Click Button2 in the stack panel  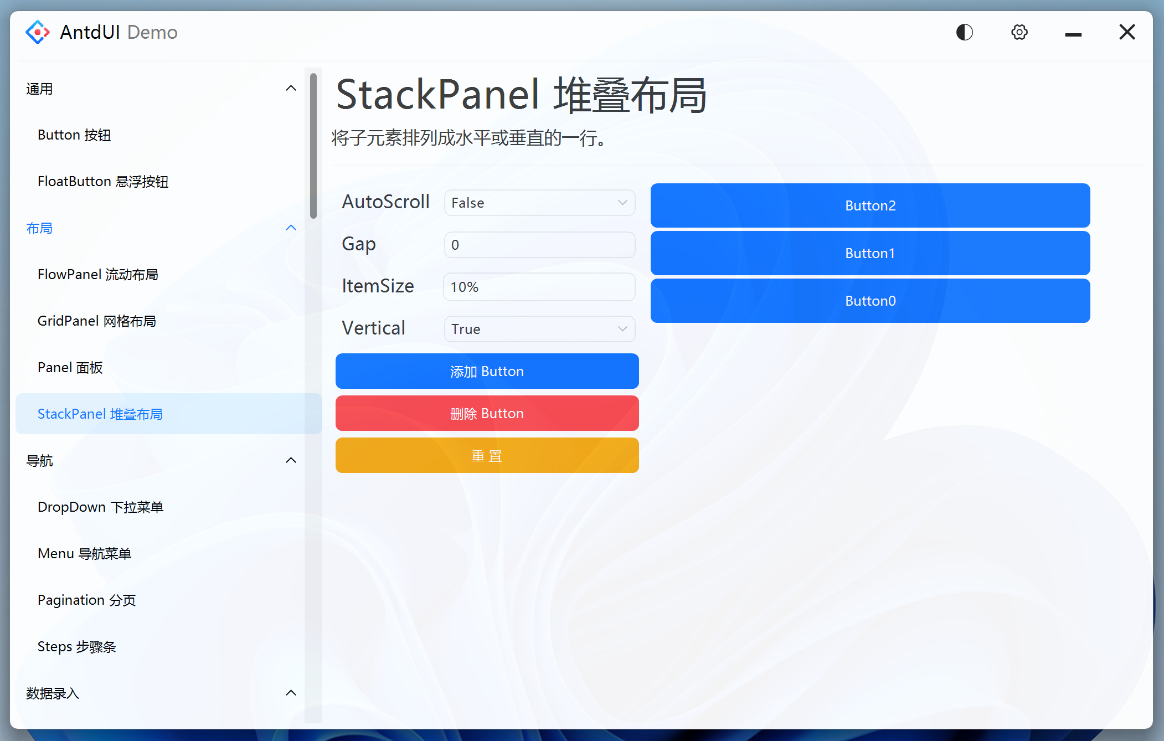(870, 205)
